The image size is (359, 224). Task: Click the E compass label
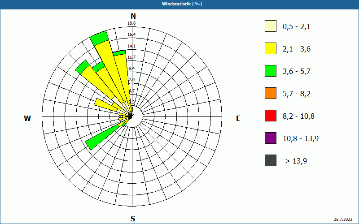[238, 118]
